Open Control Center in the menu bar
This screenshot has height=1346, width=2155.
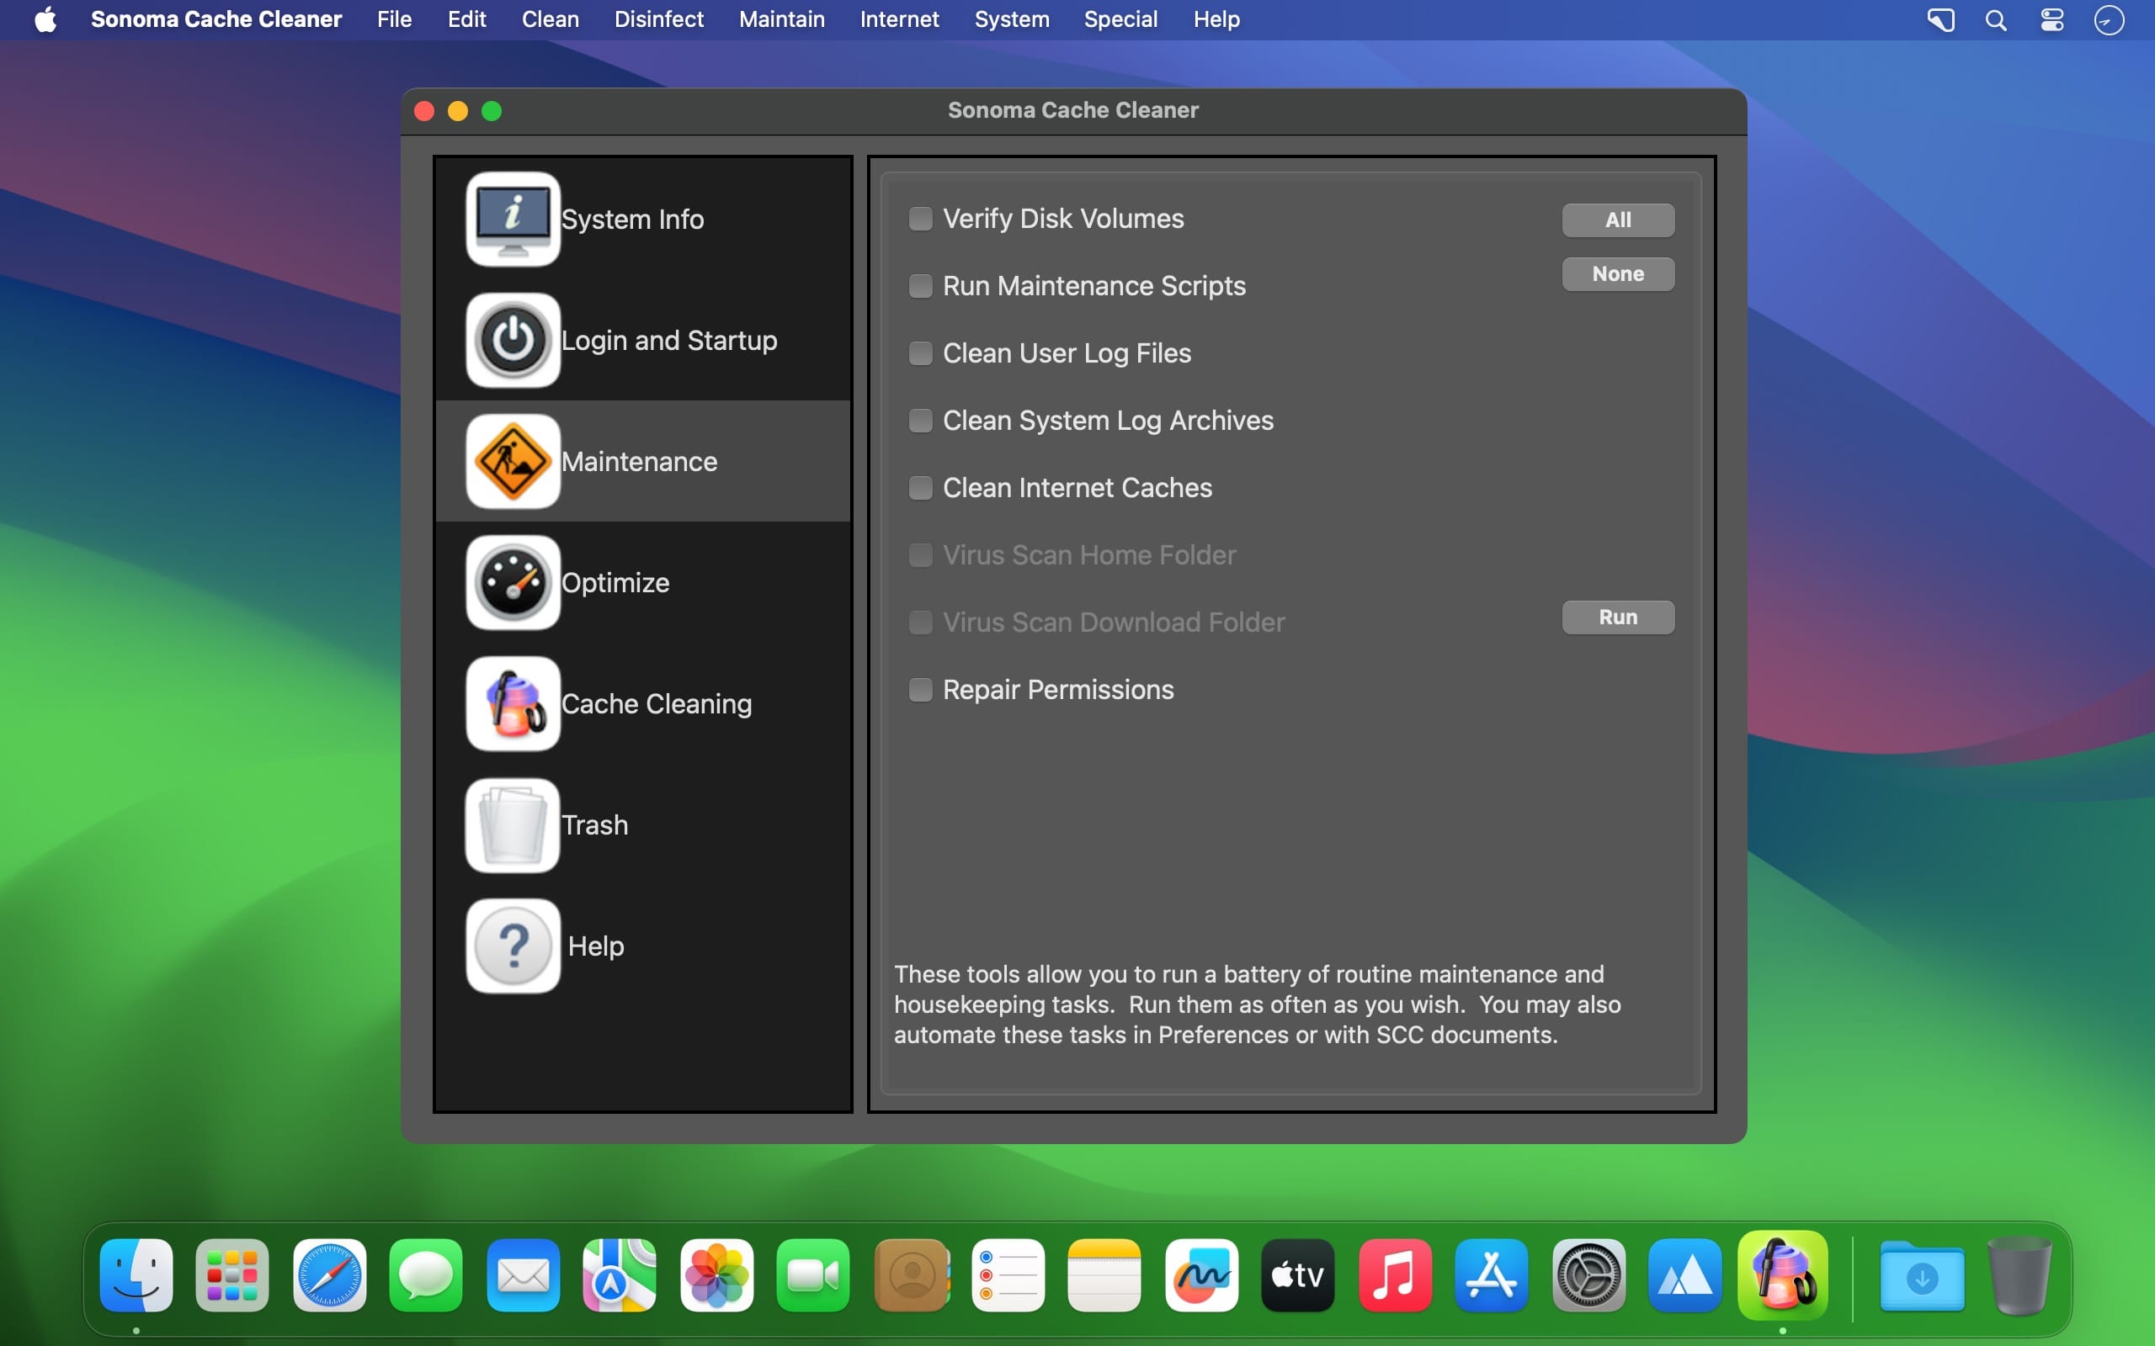(2052, 19)
